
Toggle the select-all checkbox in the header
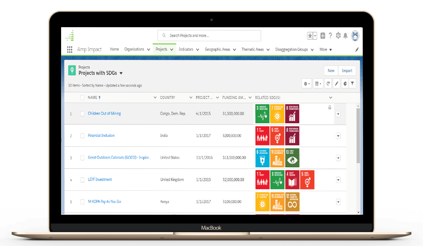coord(82,97)
